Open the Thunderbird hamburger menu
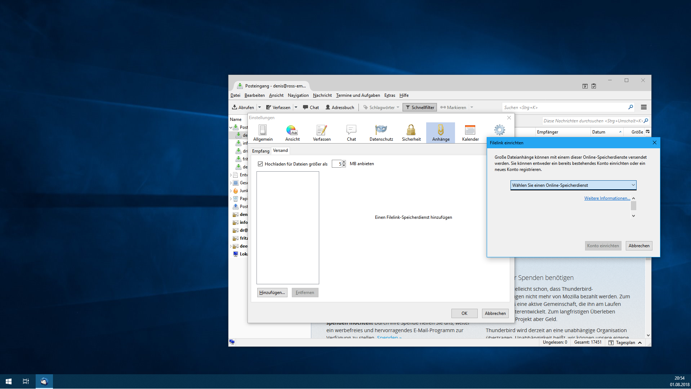Viewport: 691px width, 389px height. pos(643,107)
